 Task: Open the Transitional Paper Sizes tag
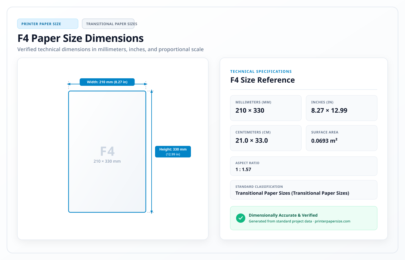point(108,24)
